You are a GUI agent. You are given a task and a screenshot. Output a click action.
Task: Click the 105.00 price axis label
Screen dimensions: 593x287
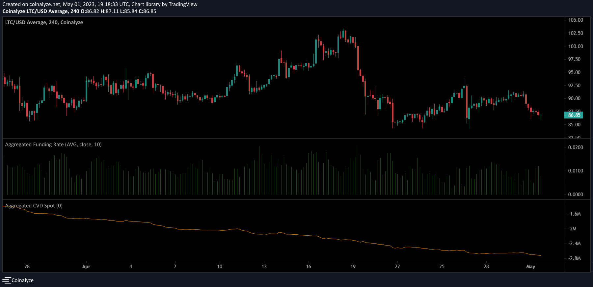(576, 20)
